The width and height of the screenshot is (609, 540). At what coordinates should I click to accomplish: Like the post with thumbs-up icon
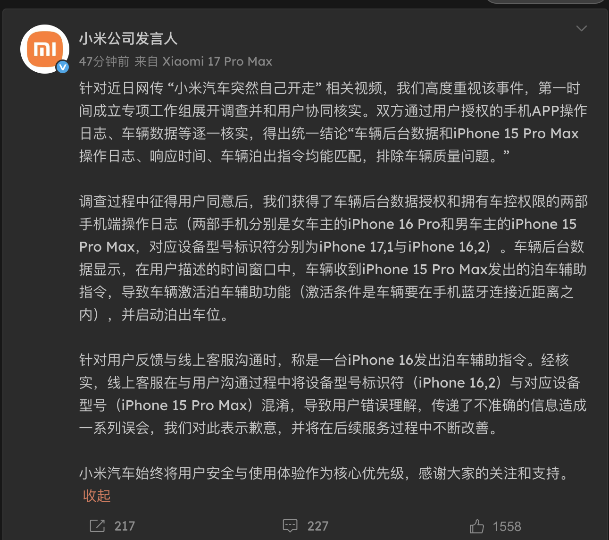coord(477,526)
